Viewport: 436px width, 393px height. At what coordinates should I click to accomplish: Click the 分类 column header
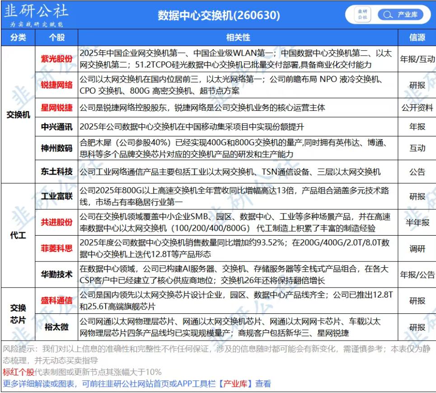point(18,37)
